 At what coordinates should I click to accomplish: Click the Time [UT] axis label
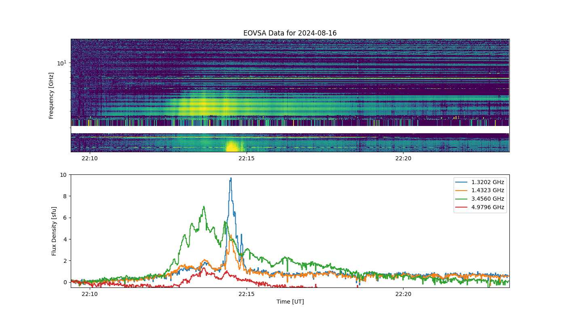pyautogui.click(x=290, y=302)
